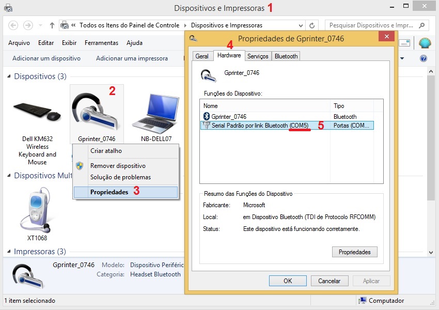The height and width of the screenshot is (310, 439).
Task: Switch to the Geral tab
Action: (x=202, y=56)
